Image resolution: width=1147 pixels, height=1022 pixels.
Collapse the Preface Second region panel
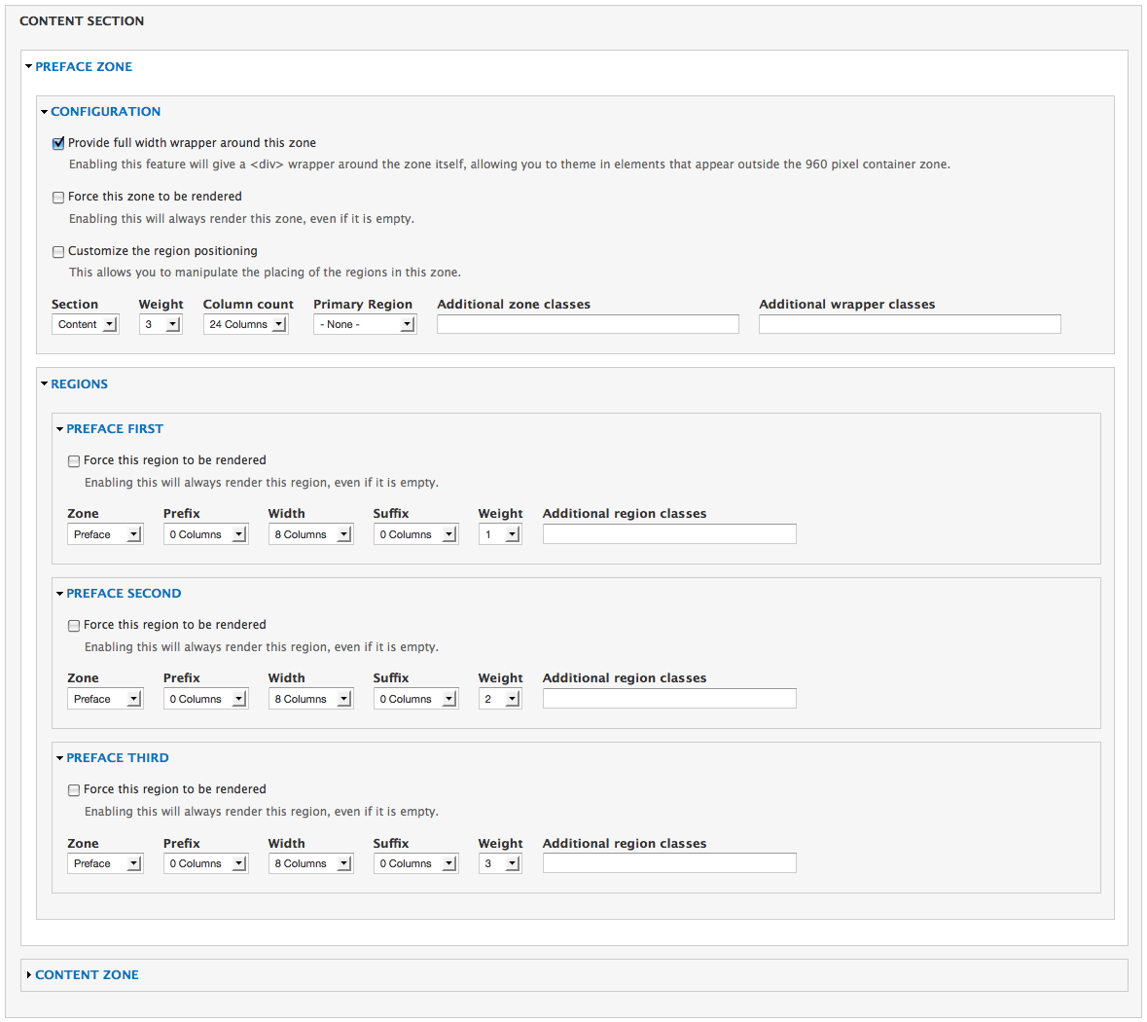click(124, 593)
